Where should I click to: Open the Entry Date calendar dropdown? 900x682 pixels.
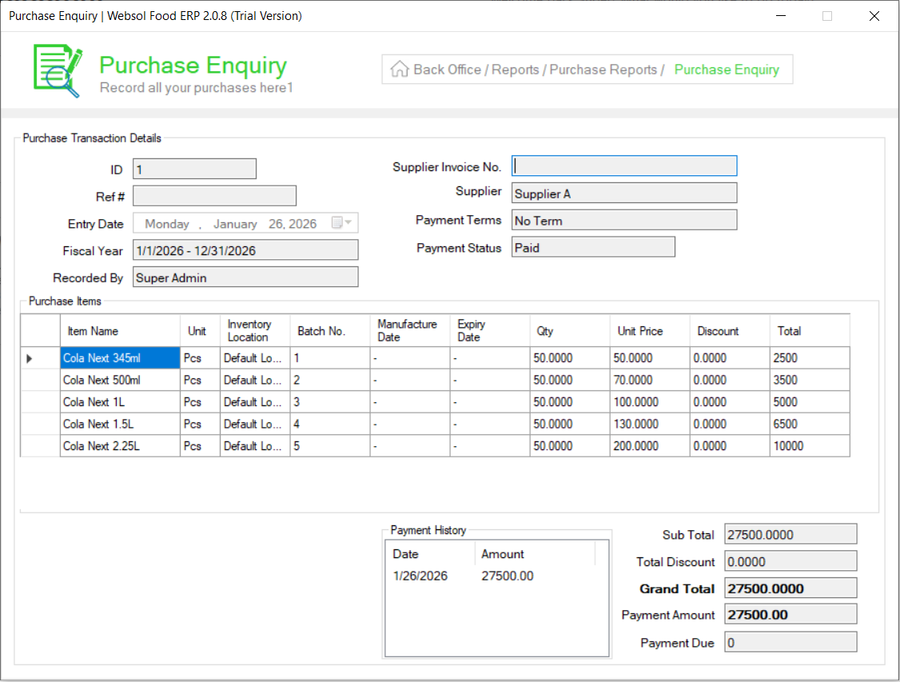[342, 223]
